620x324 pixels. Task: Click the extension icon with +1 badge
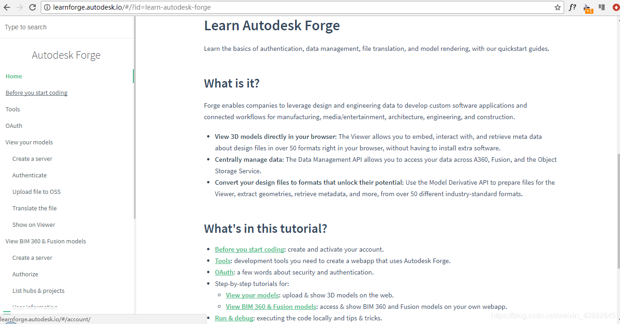coord(587,8)
